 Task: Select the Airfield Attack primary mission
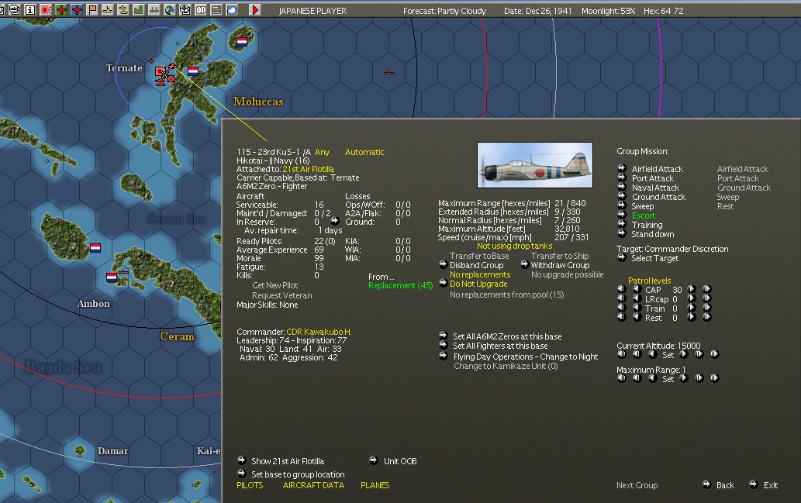657,169
